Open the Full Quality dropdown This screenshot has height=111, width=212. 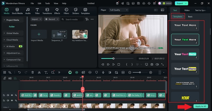[118, 10]
